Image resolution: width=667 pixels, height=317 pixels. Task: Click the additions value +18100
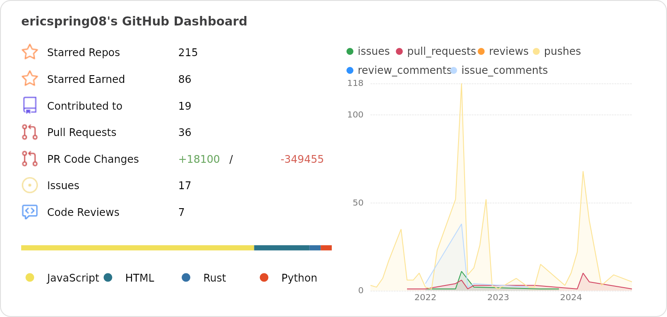click(x=199, y=159)
